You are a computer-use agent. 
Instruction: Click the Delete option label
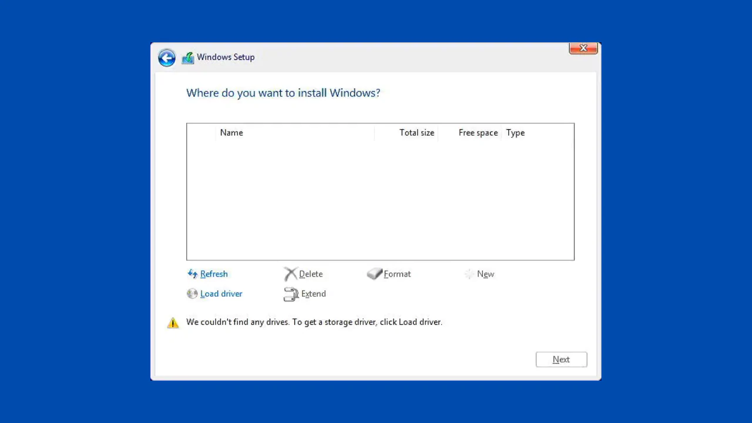tap(311, 274)
